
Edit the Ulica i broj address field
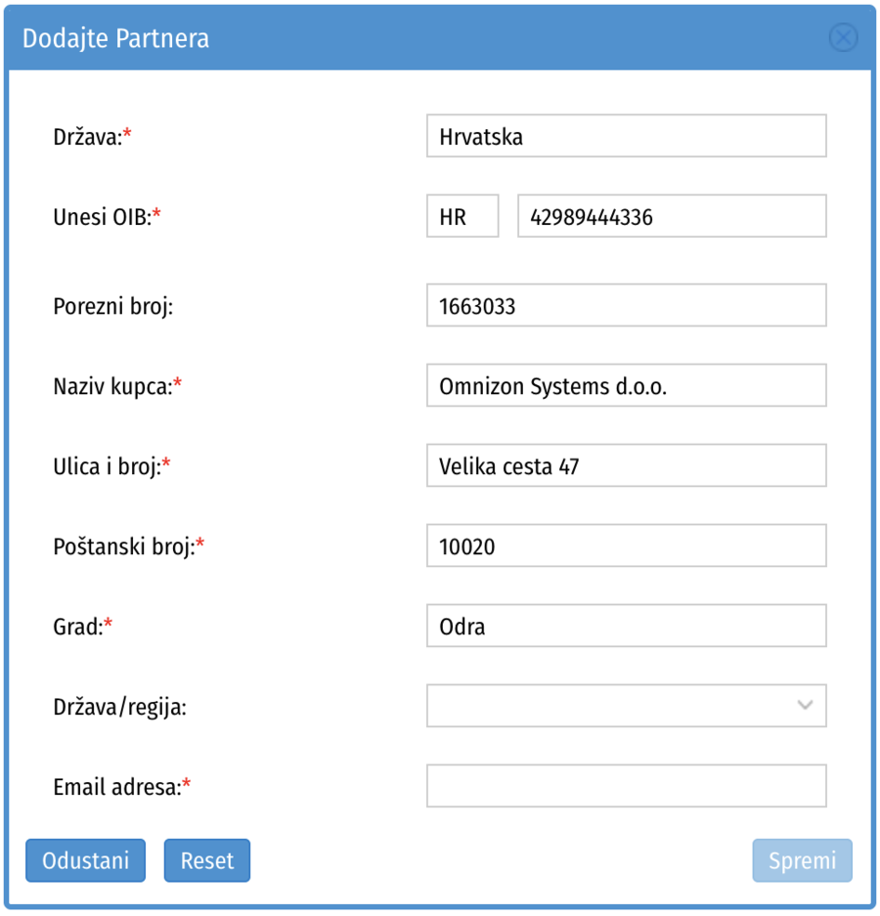click(x=626, y=466)
